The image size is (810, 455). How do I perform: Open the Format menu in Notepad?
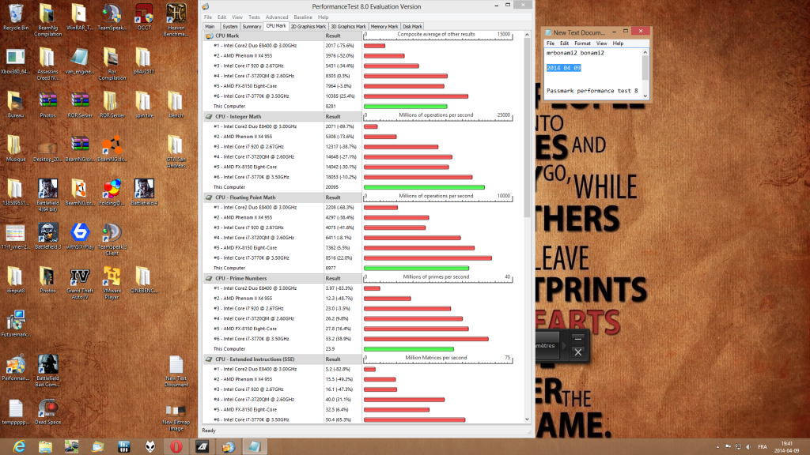tap(582, 43)
